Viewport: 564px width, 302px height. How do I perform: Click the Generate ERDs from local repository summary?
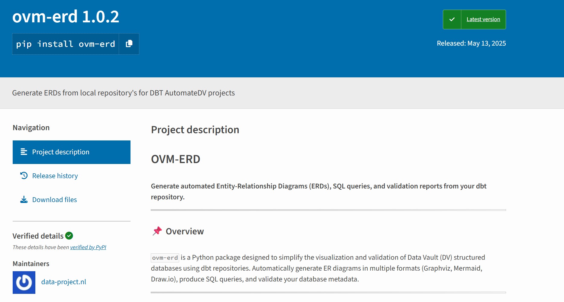(x=123, y=93)
